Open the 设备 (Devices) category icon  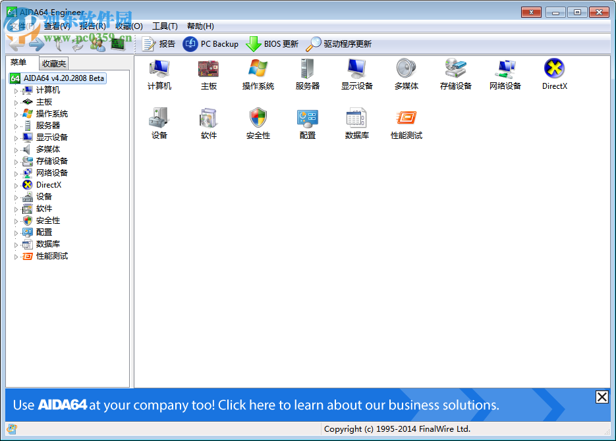pyautogui.click(x=159, y=124)
